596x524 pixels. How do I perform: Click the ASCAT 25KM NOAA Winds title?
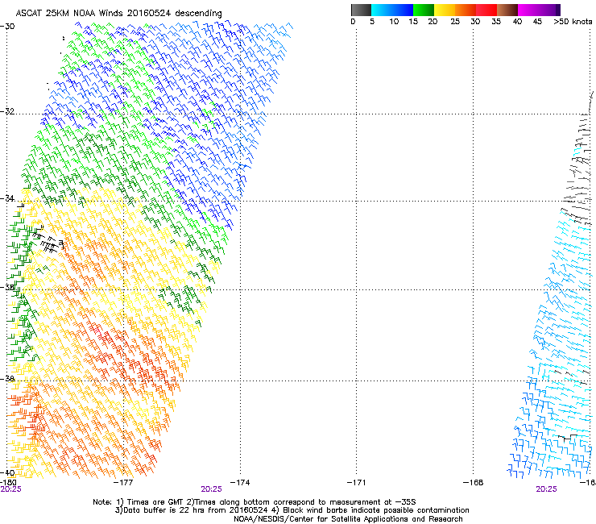118,13
